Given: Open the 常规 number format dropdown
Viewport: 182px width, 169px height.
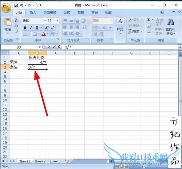Looking at the screenshot, I should (111, 21).
